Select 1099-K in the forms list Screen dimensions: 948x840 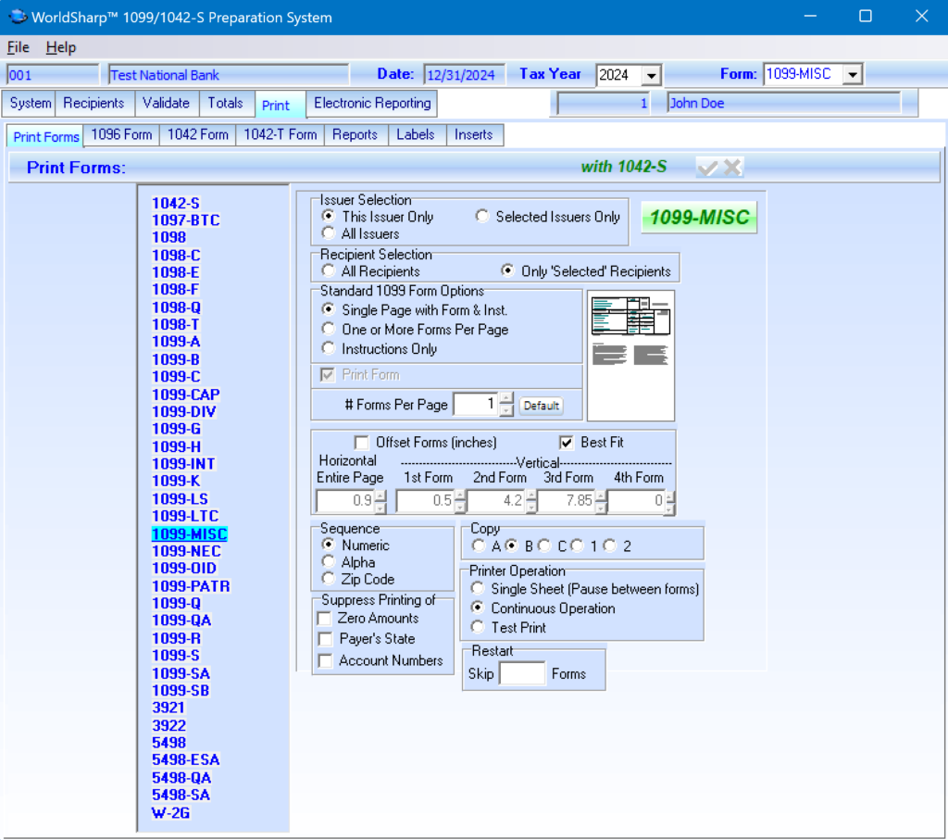(x=176, y=481)
